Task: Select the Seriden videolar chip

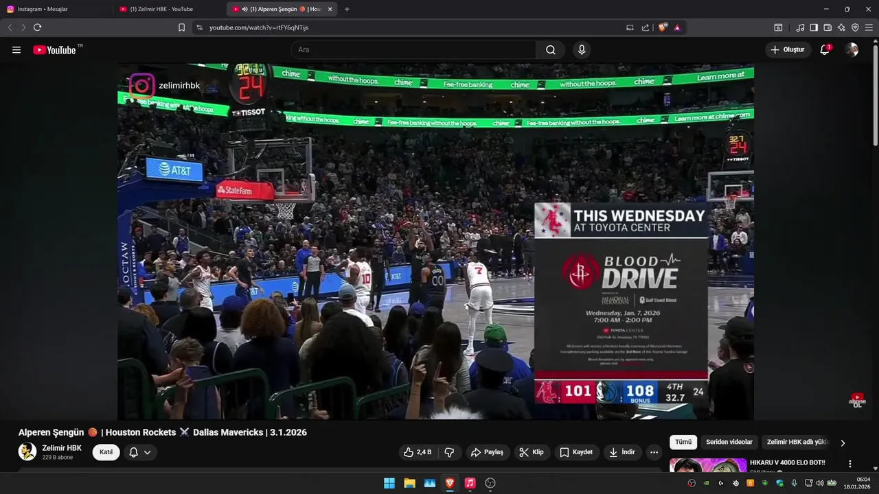Action: click(729, 443)
